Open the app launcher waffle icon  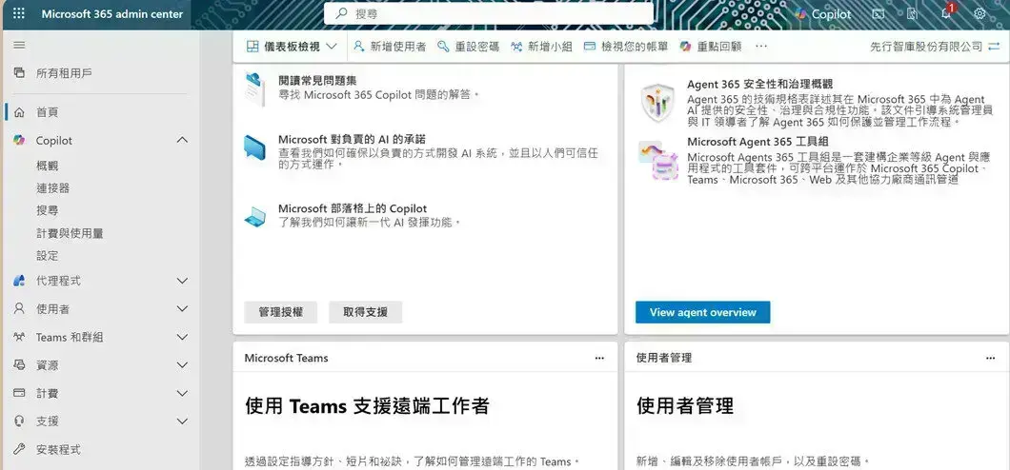tap(19, 13)
